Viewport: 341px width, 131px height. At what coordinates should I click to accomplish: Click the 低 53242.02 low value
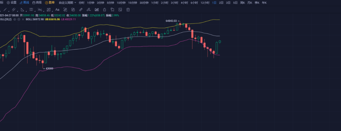click(58, 15)
